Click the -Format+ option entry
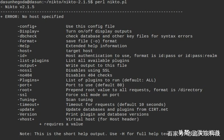The height and width of the screenshot is (140, 224). point(27,41)
